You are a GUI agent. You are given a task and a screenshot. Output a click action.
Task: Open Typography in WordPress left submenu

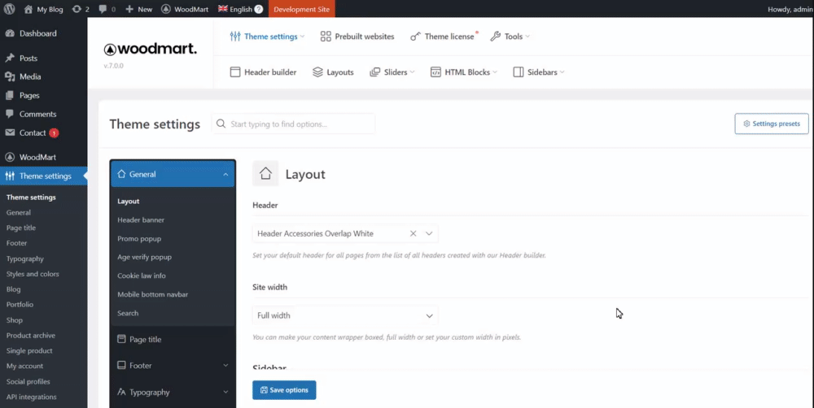pyautogui.click(x=25, y=258)
